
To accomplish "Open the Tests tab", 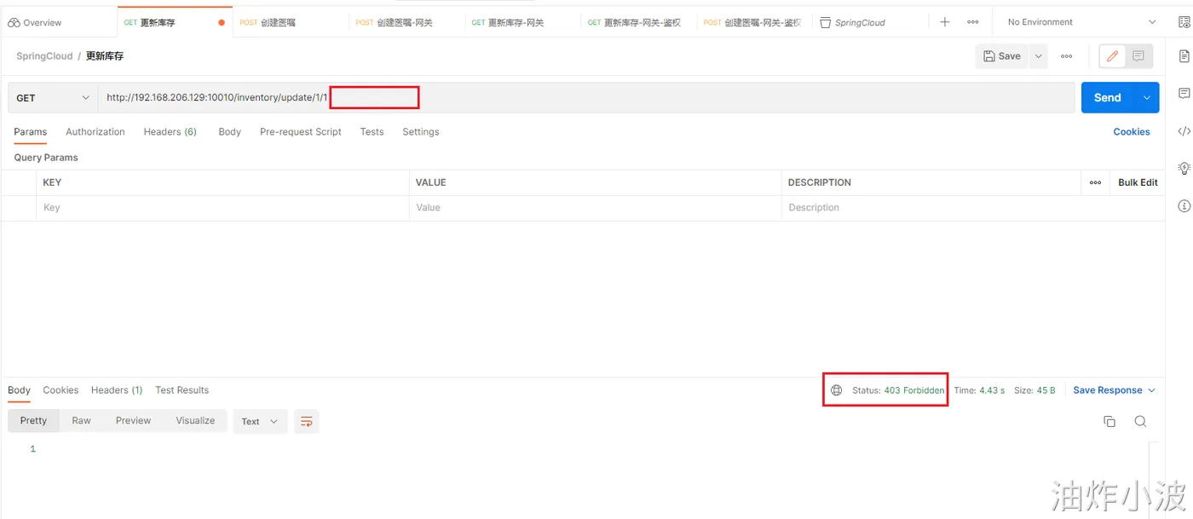I will click(x=372, y=132).
